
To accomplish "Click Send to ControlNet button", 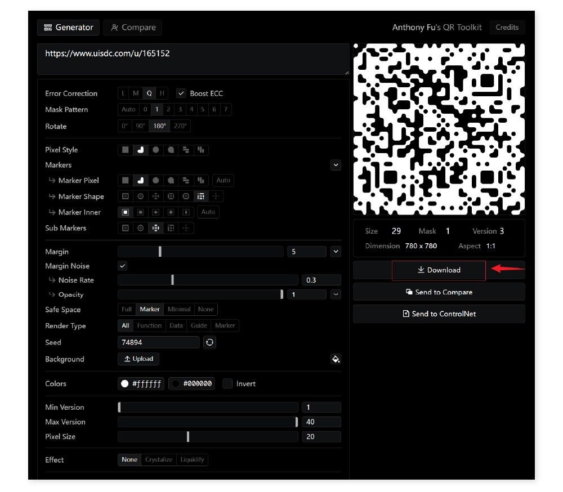I will pyautogui.click(x=439, y=314).
